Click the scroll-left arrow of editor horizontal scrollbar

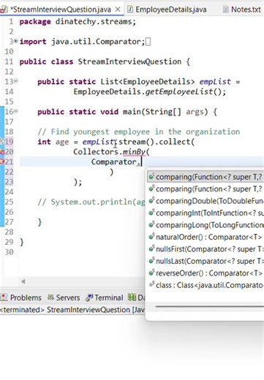(23, 281)
